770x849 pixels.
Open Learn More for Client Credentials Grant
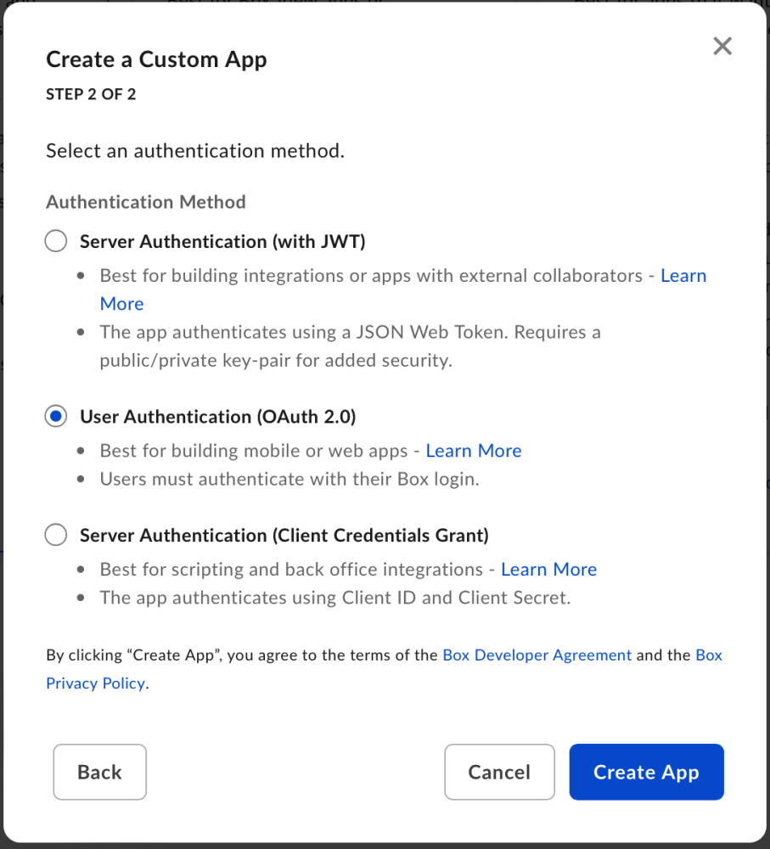[548, 569]
